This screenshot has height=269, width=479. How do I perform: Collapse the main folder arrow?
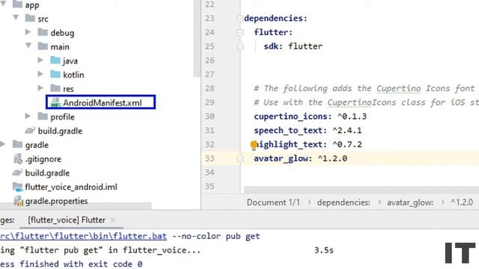pos(28,46)
